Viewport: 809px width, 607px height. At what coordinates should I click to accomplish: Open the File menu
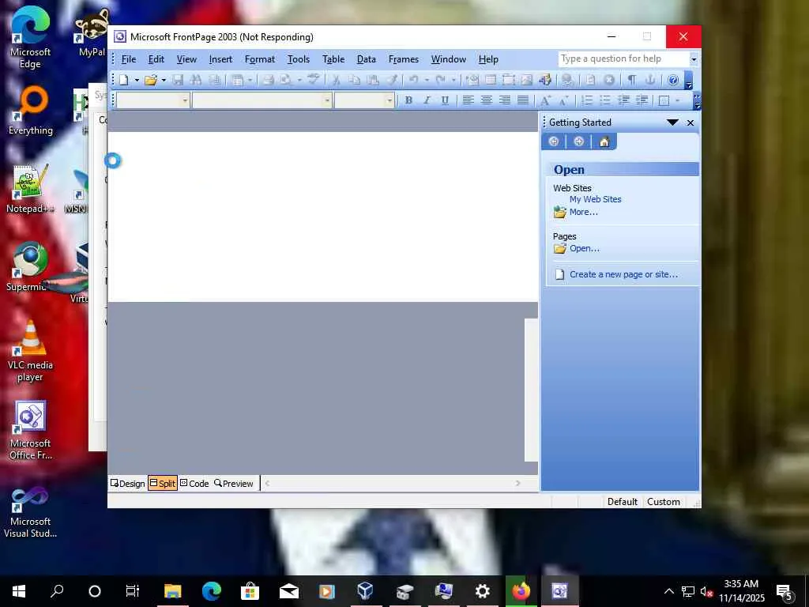coord(129,59)
